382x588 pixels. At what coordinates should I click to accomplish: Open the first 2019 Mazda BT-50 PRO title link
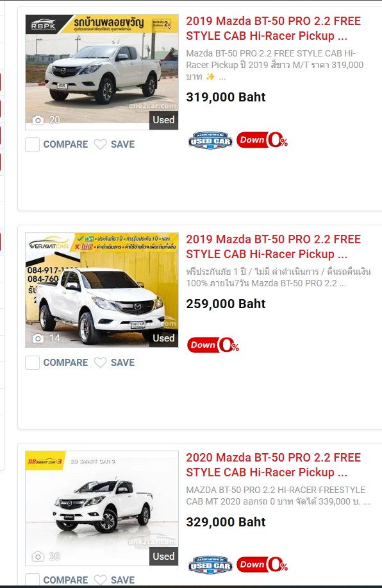274,28
